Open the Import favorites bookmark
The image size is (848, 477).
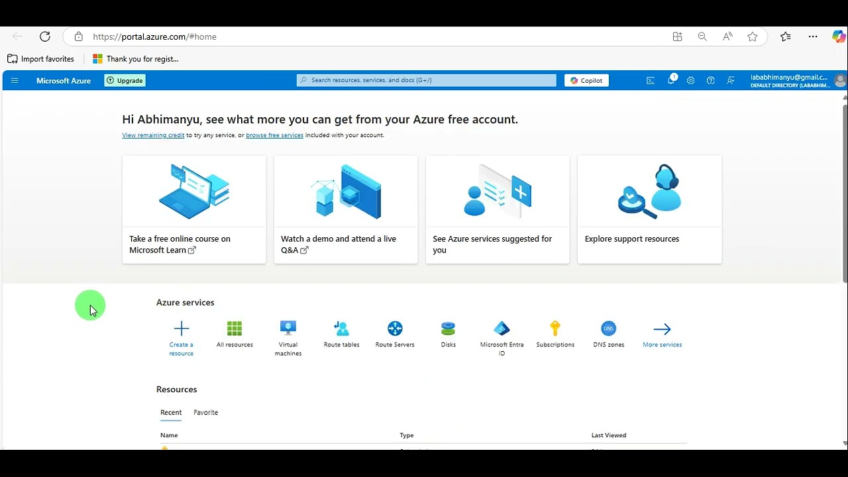pyautogui.click(x=41, y=59)
